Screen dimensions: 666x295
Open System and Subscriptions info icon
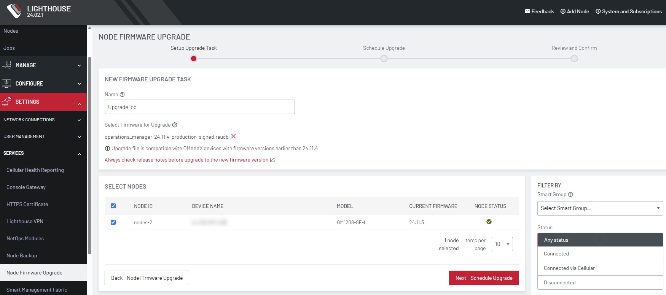598,11
